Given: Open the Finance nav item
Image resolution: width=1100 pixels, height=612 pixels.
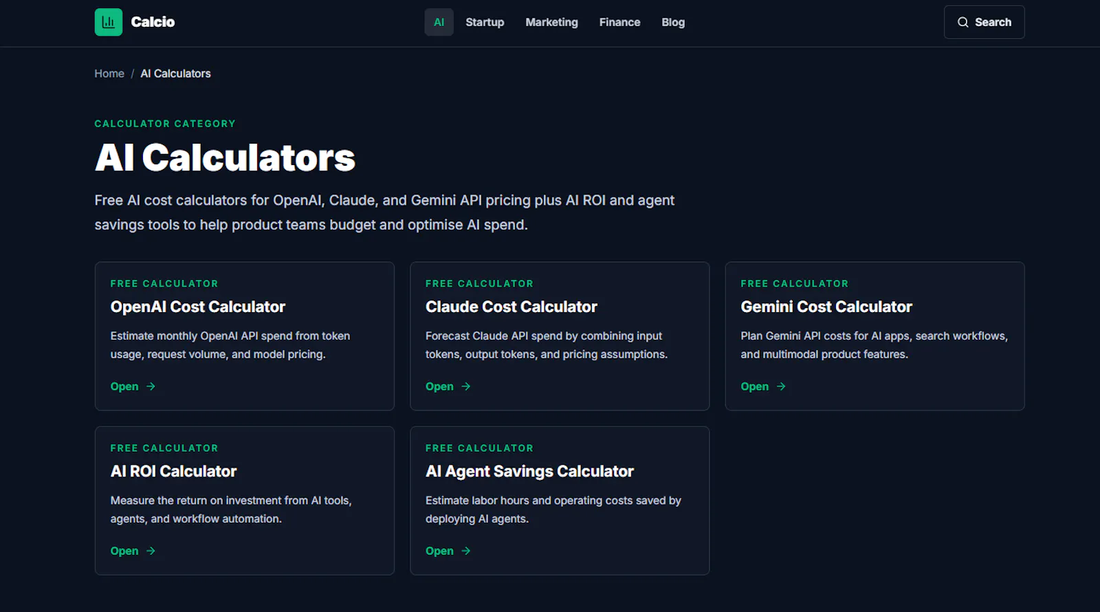Looking at the screenshot, I should [619, 22].
